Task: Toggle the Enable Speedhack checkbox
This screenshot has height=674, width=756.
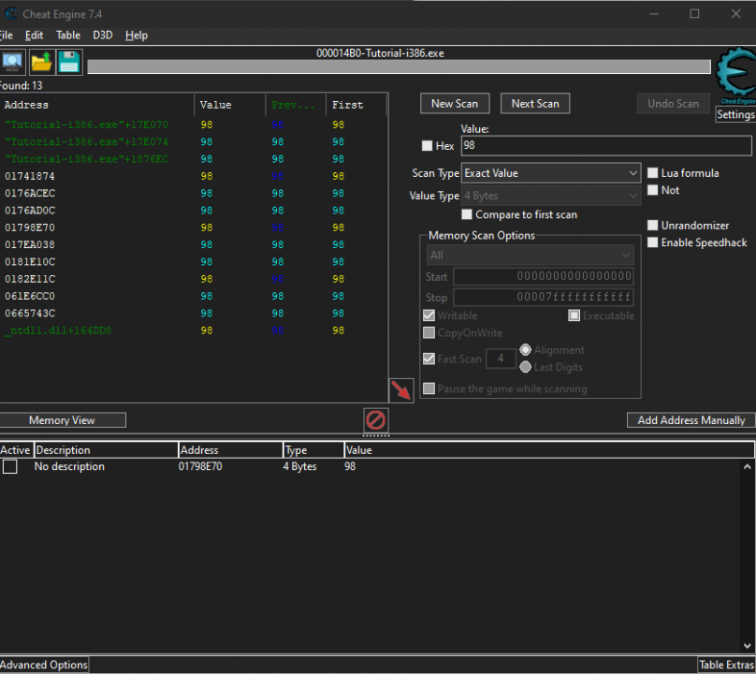Action: tap(653, 242)
